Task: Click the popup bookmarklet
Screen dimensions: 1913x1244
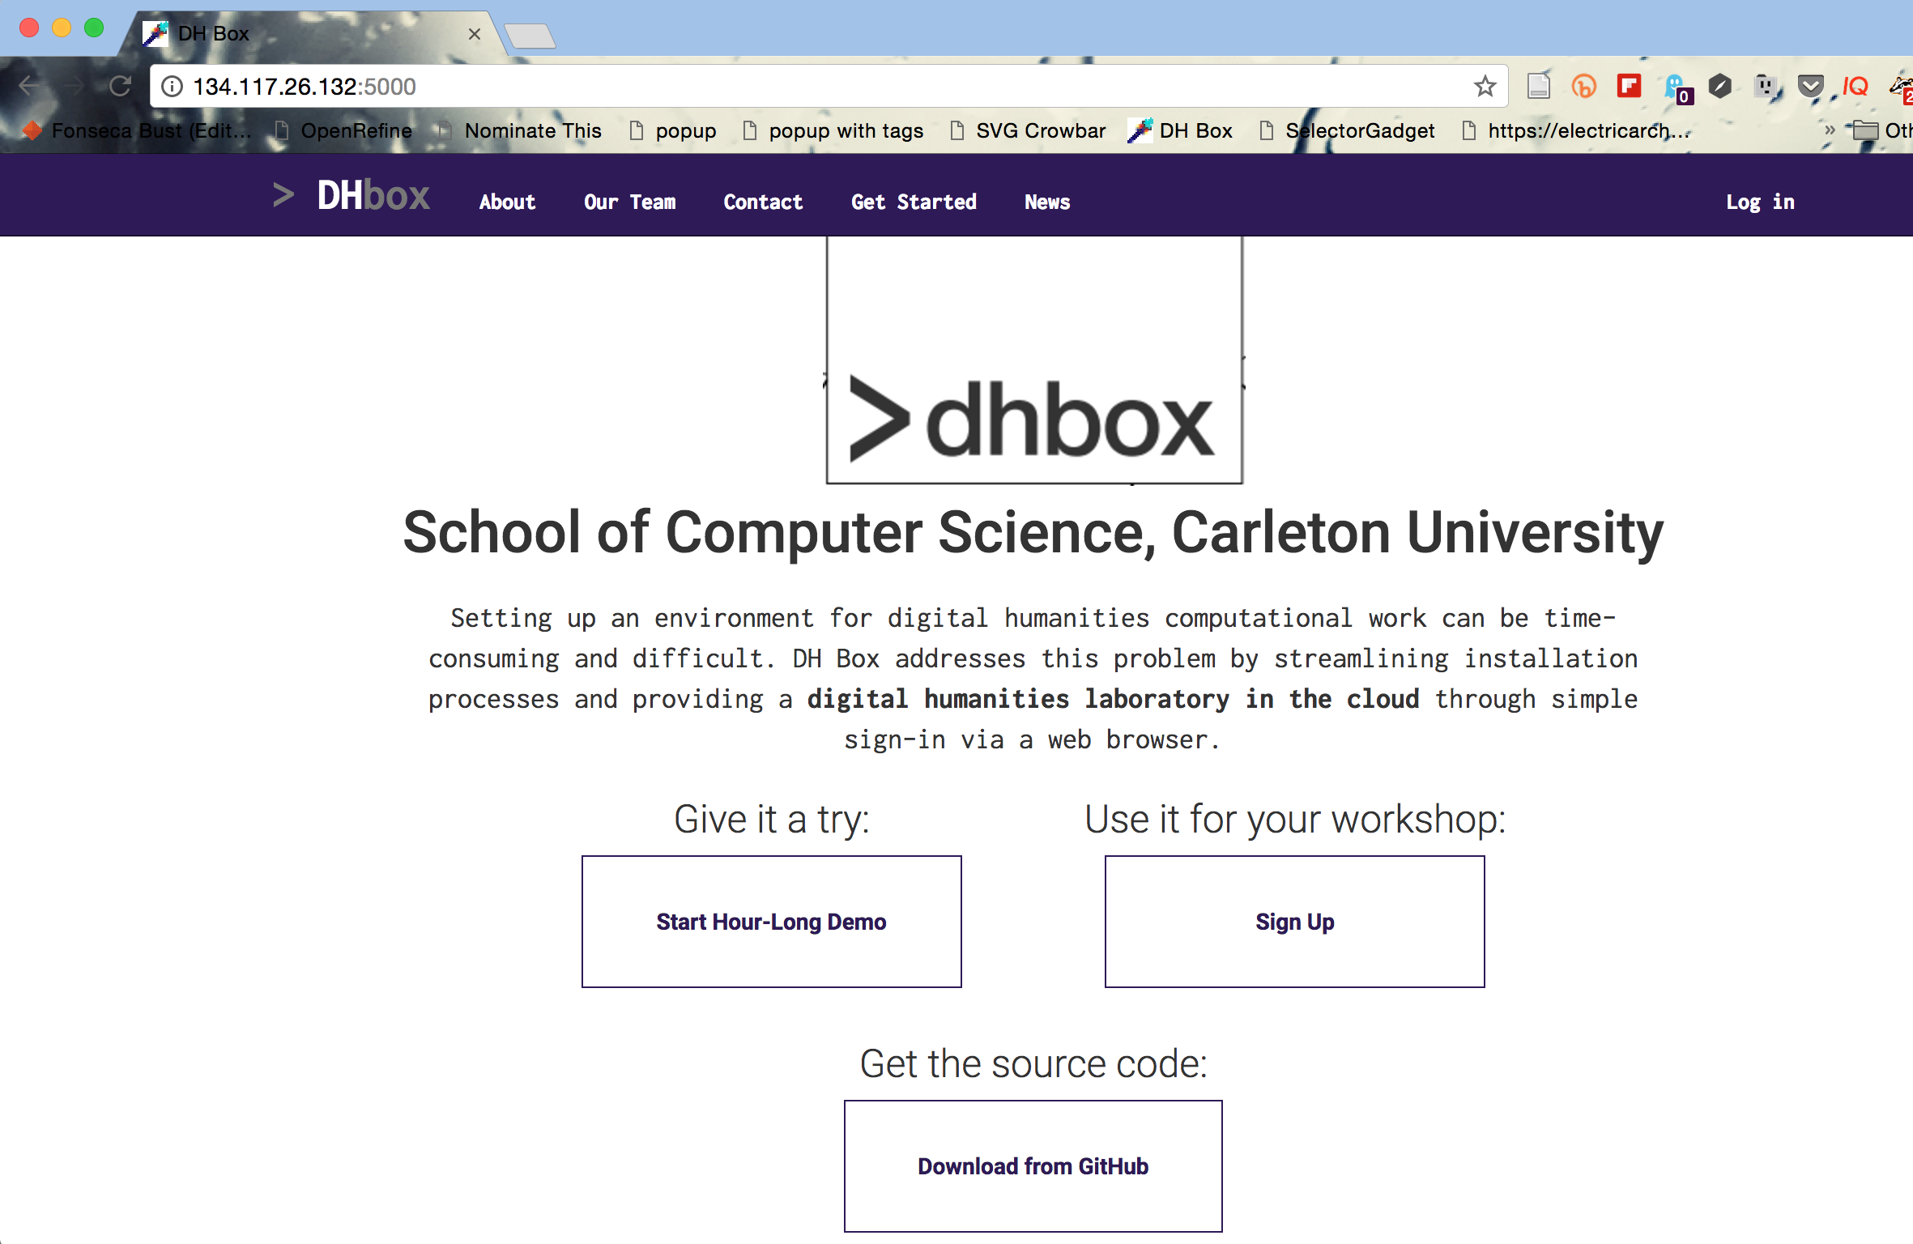Action: 672,130
